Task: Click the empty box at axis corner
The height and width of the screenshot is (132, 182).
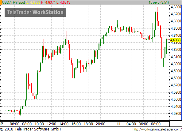Action: pyautogui.click(x=176, y=123)
